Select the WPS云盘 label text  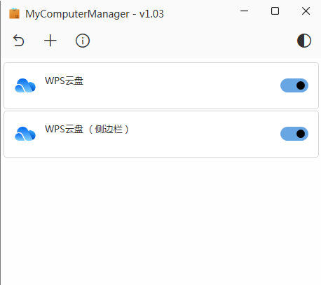[64, 81]
